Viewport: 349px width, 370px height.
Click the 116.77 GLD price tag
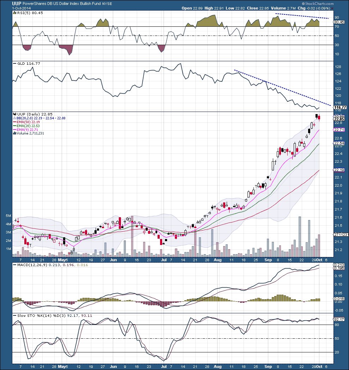pos(340,107)
